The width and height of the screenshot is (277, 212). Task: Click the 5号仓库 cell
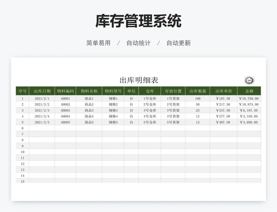(150, 122)
